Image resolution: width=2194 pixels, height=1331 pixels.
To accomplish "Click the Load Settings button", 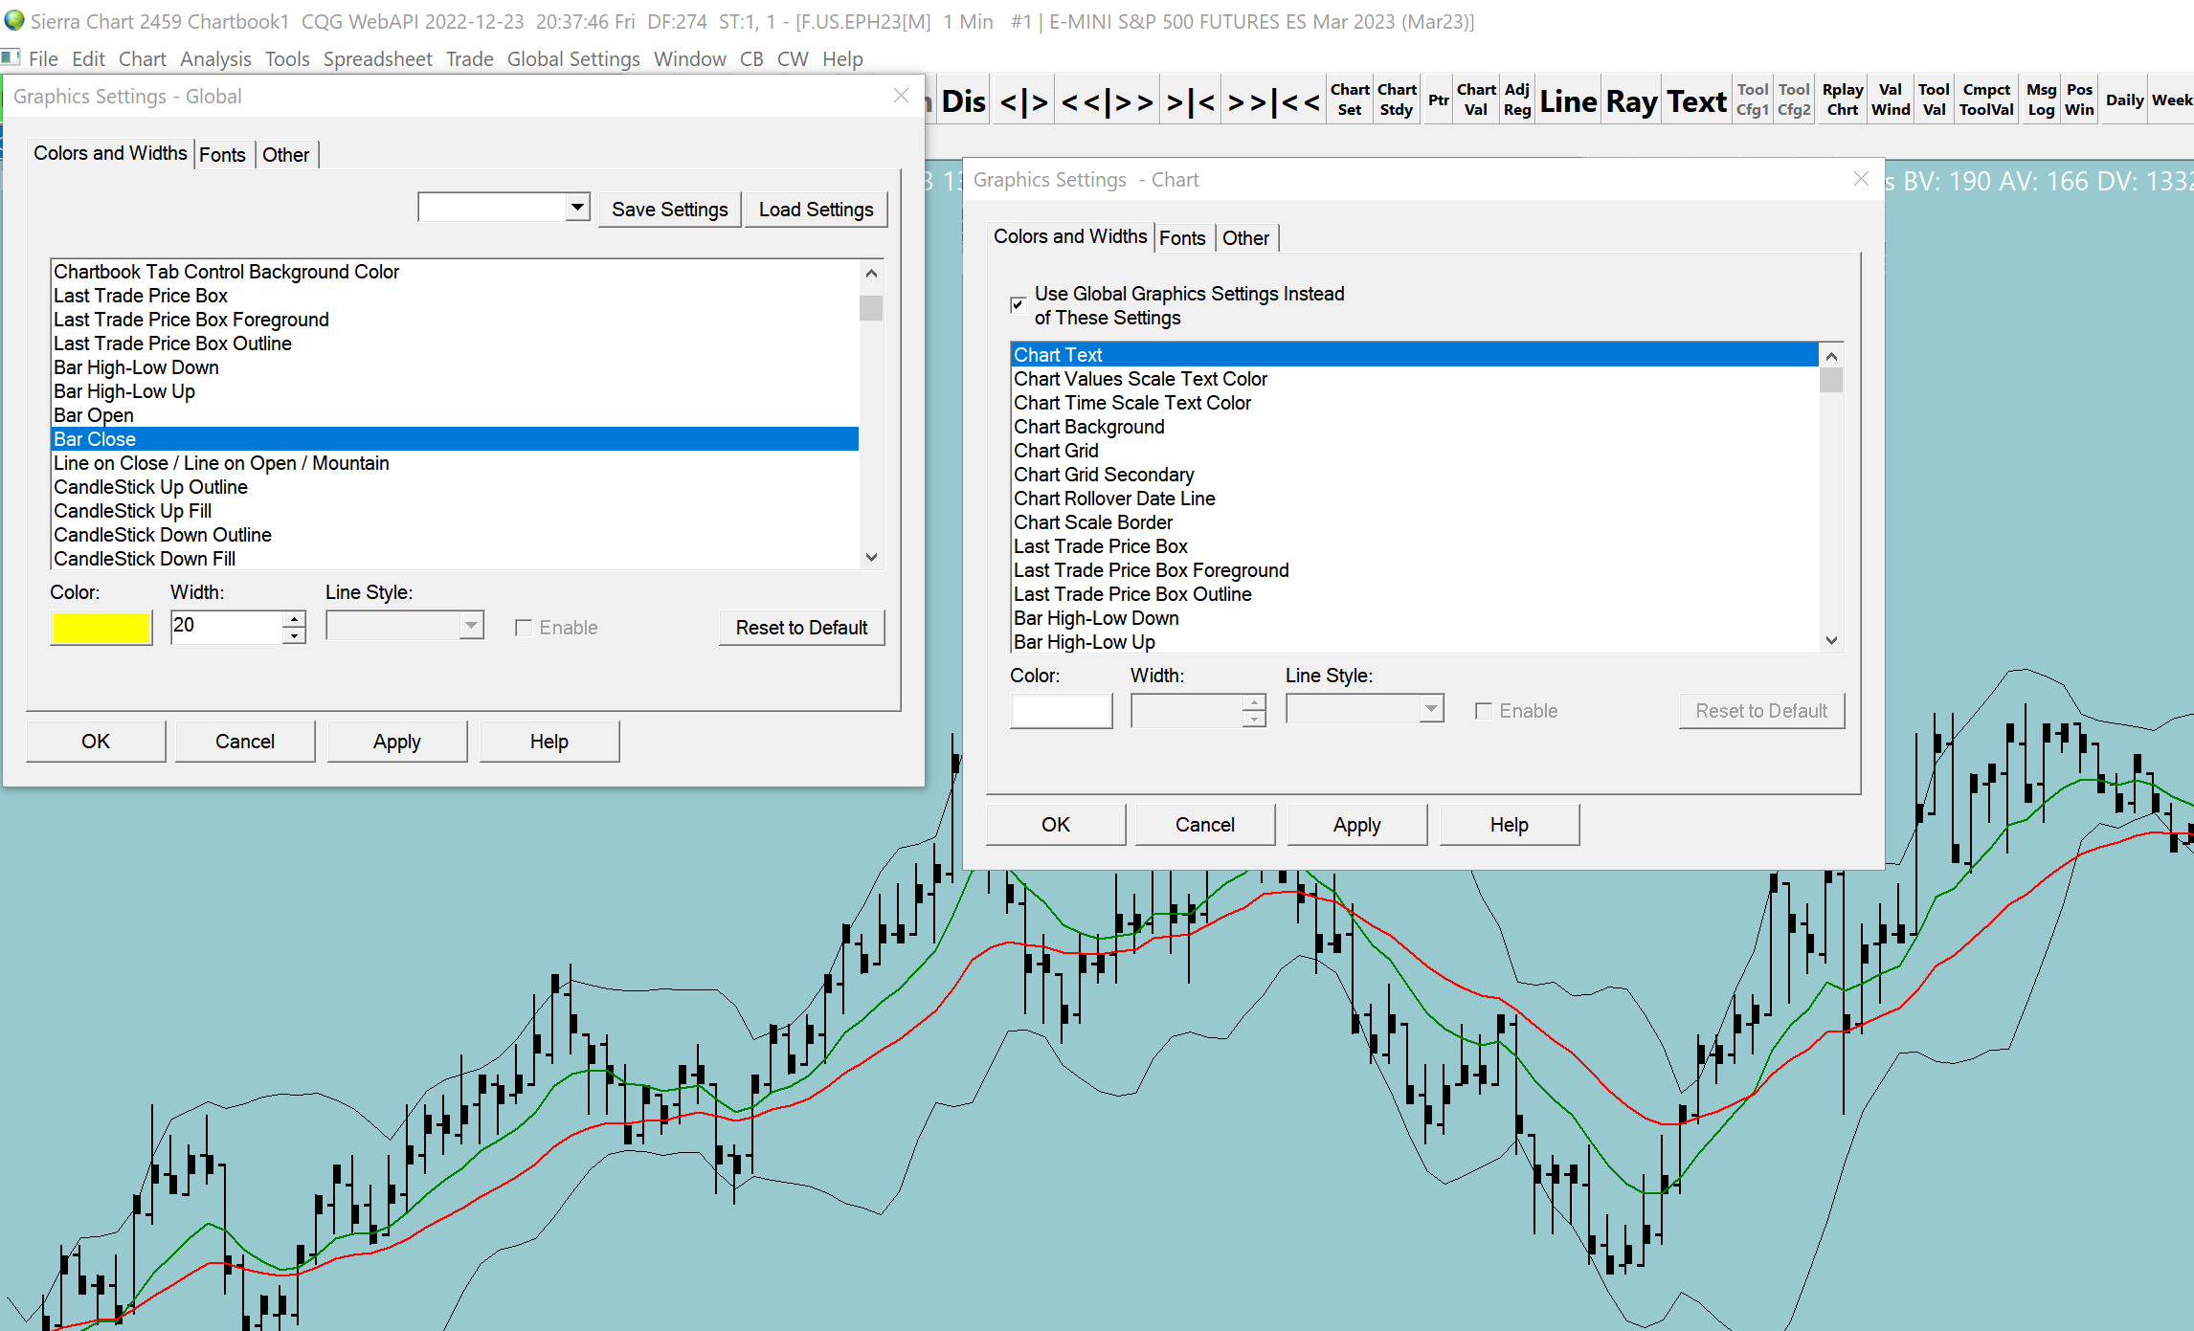I will tap(816, 210).
